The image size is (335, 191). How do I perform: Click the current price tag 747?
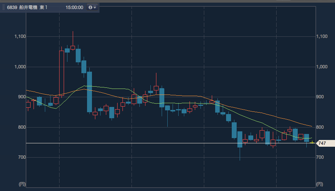click(x=325, y=143)
